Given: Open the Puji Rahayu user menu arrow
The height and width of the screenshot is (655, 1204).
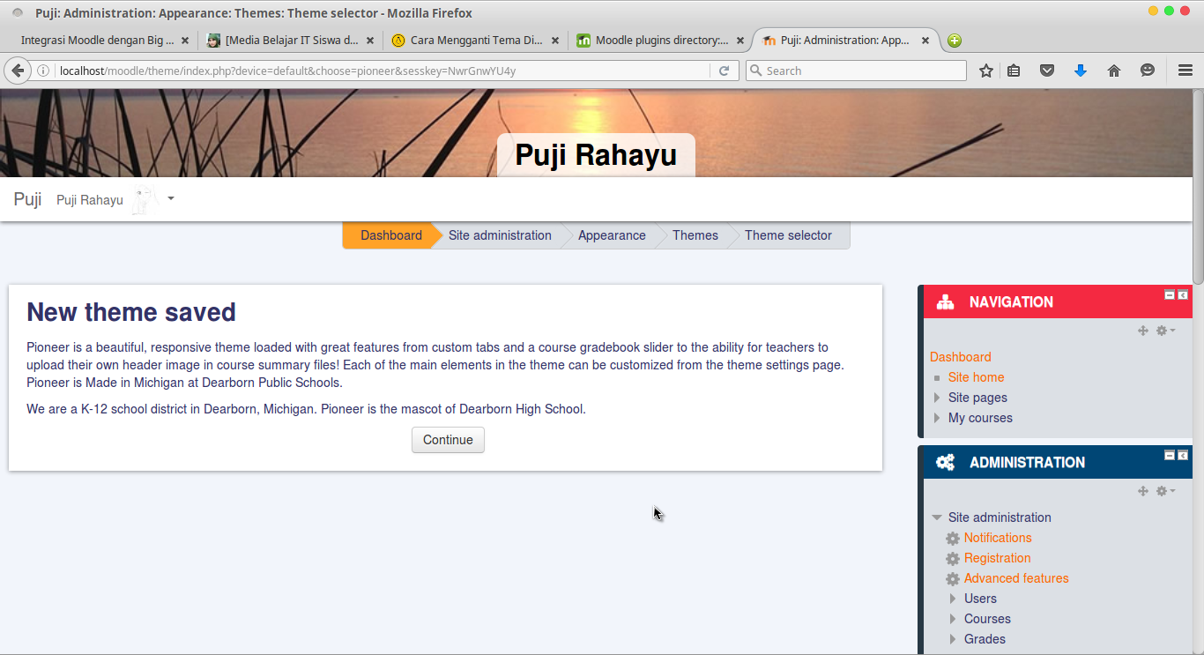Looking at the screenshot, I should [171, 199].
